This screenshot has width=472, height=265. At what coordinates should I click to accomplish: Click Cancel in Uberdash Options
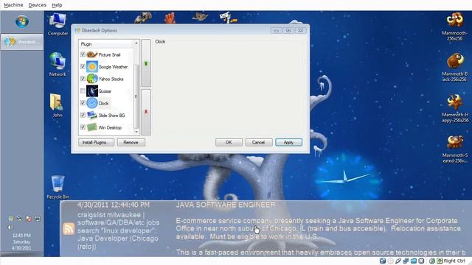click(259, 142)
